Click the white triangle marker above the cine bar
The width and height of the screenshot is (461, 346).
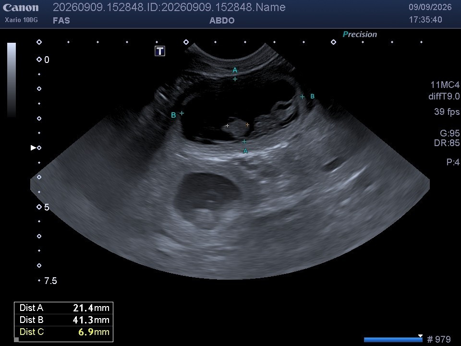click(421, 336)
